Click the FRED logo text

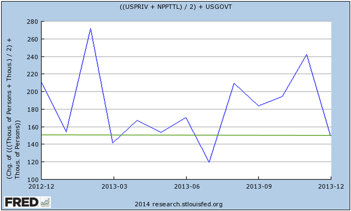point(21,203)
